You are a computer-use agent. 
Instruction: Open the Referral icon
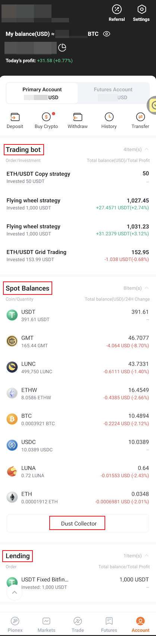[117, 10]
